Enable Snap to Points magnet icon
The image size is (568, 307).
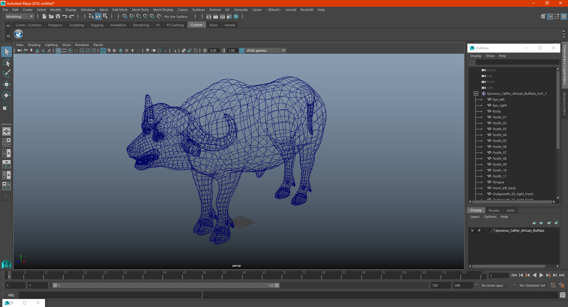click(139, 17)
